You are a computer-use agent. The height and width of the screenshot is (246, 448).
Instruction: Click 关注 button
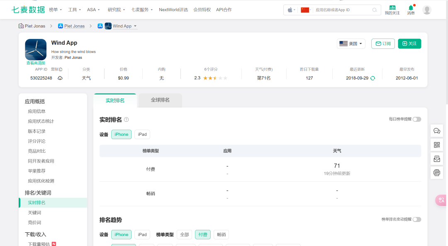[x=409, y=43]
